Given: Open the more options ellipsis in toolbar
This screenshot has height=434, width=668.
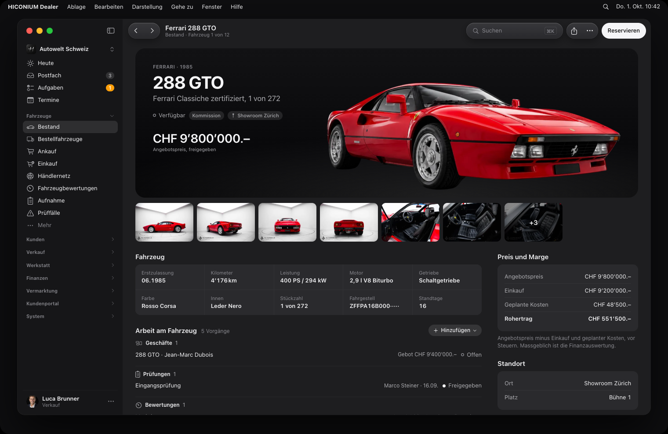Looking at the screenshot, I should click(x=590, y=31).
